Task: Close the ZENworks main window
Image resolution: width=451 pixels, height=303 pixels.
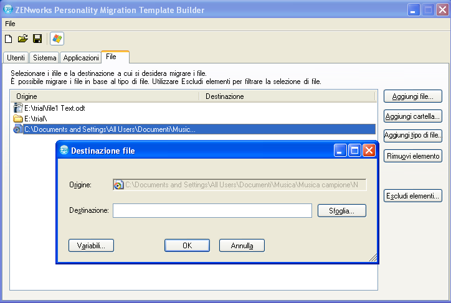Action: click(x=443, y=10)
